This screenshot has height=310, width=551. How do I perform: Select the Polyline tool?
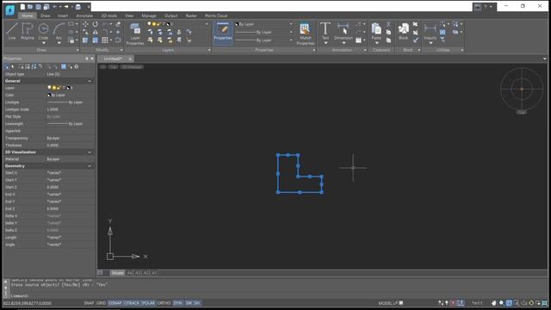click(x=27, y=31)
